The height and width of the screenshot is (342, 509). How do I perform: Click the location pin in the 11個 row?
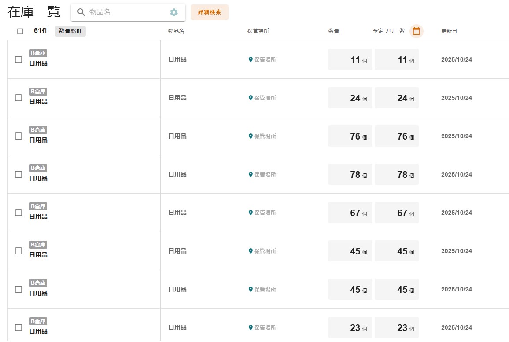point(251,60)
